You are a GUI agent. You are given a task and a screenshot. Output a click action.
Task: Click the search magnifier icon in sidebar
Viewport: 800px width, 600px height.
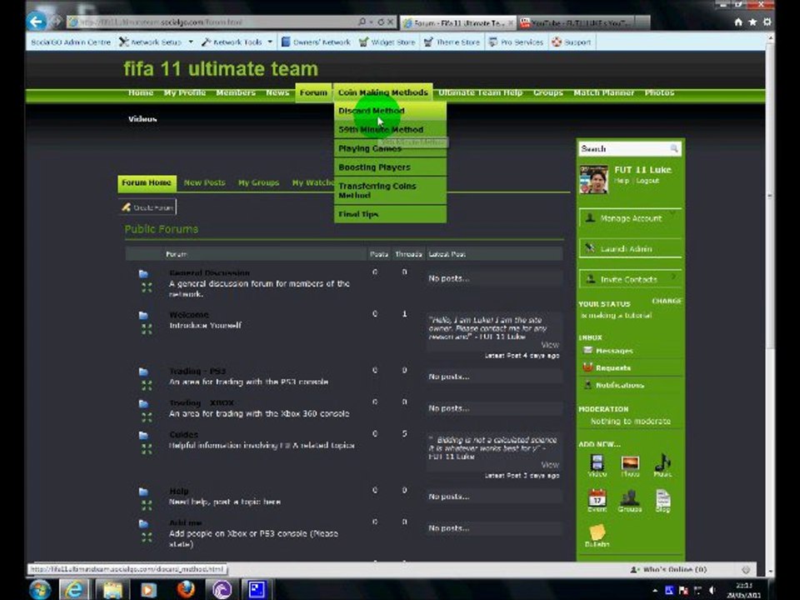(x=674, y=148)
